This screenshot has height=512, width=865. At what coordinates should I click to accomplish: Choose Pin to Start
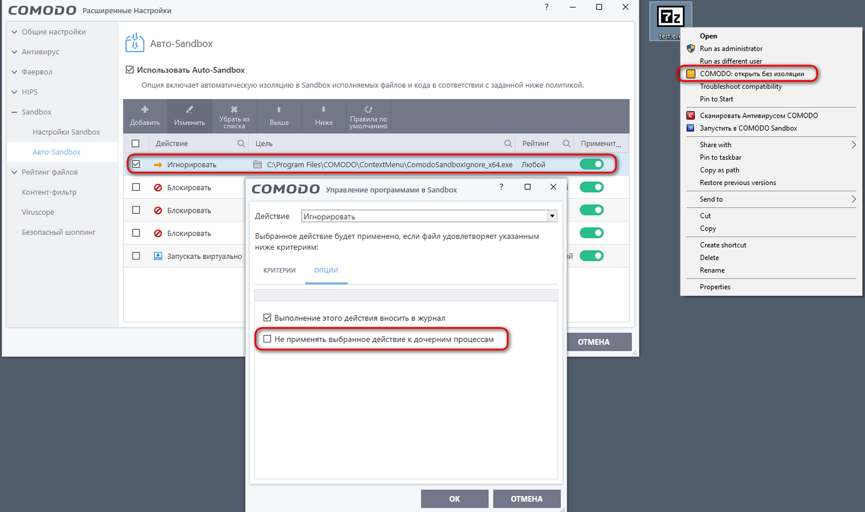pos(717,99)
